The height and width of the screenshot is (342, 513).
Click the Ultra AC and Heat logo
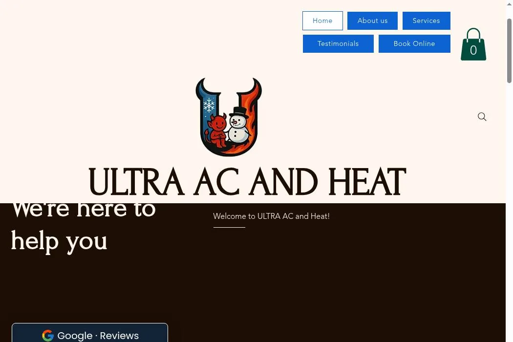229,117
